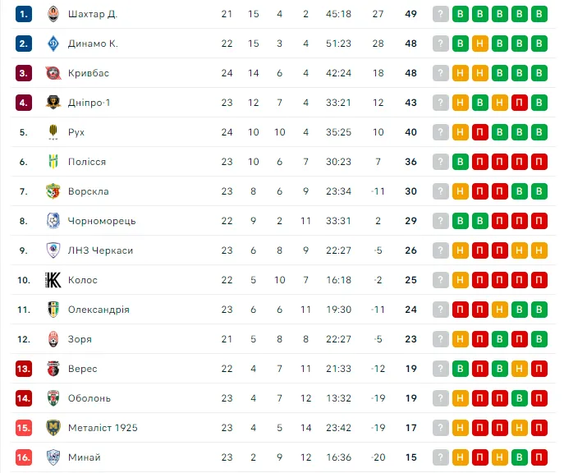Open the Металіст 1925 team link
564x473 pixels.
(103, 428)
